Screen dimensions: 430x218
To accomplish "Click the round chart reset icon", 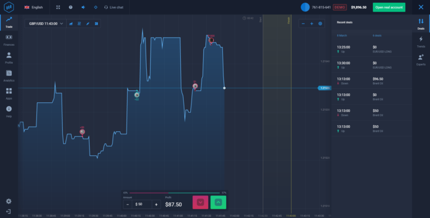I will [x=320, y=23].
